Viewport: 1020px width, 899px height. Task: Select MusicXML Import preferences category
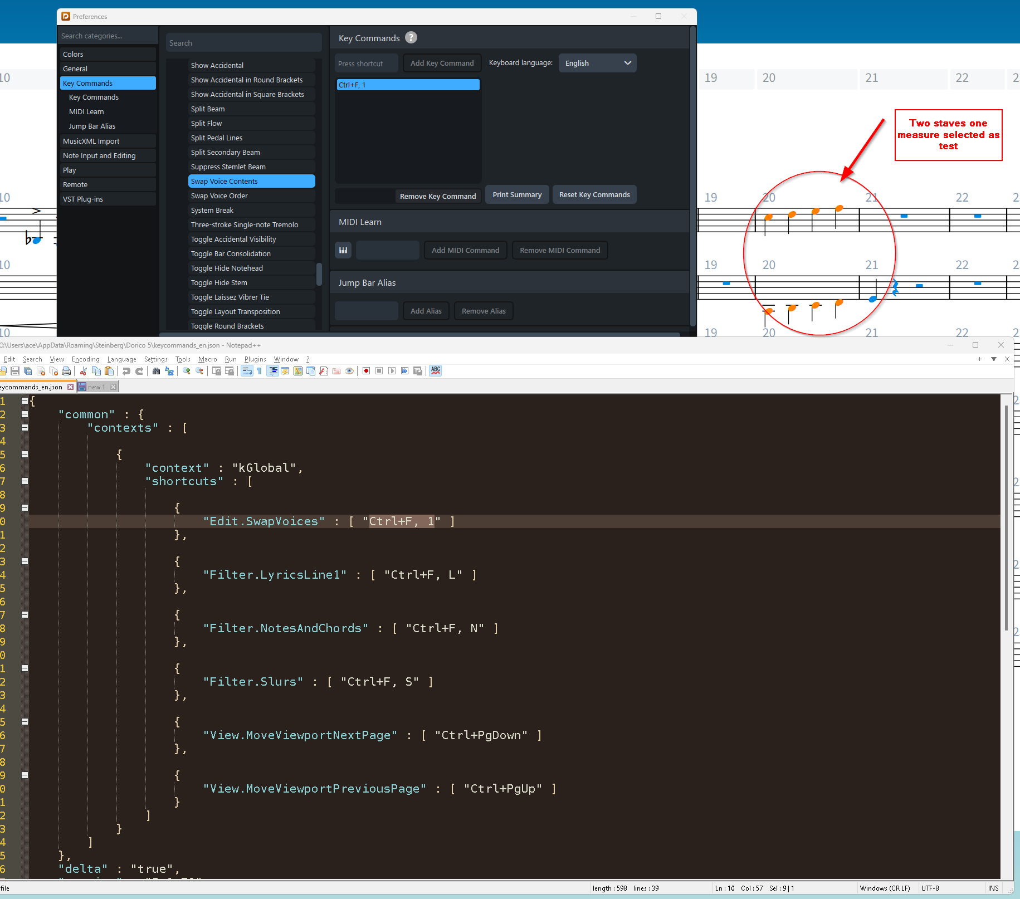(x=108, y=141)
